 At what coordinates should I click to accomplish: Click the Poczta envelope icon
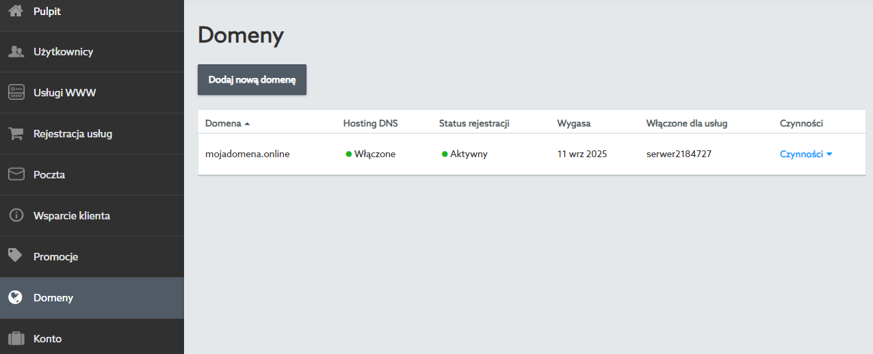[x=16, y=175]
